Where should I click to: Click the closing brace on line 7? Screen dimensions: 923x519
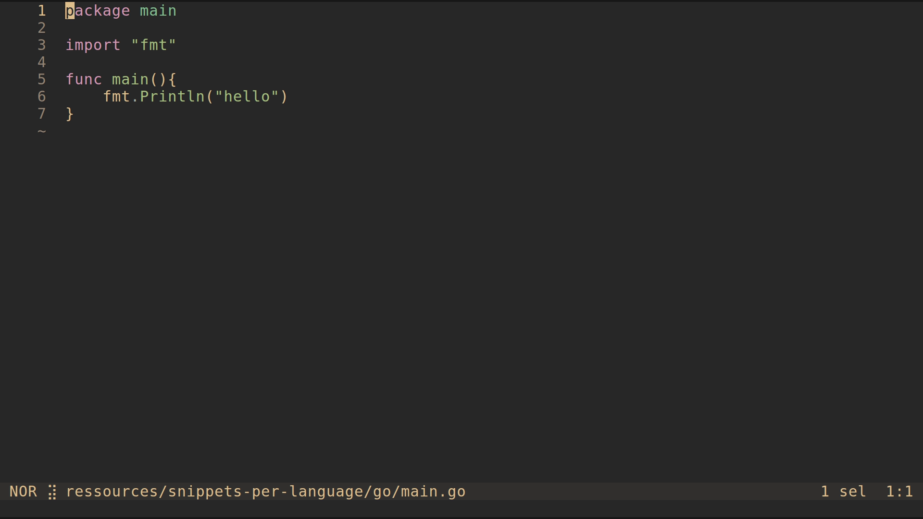[70, 114]
